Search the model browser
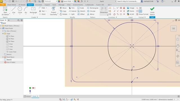The width and height of the screenshot is (180, 101). pos(19,20)
